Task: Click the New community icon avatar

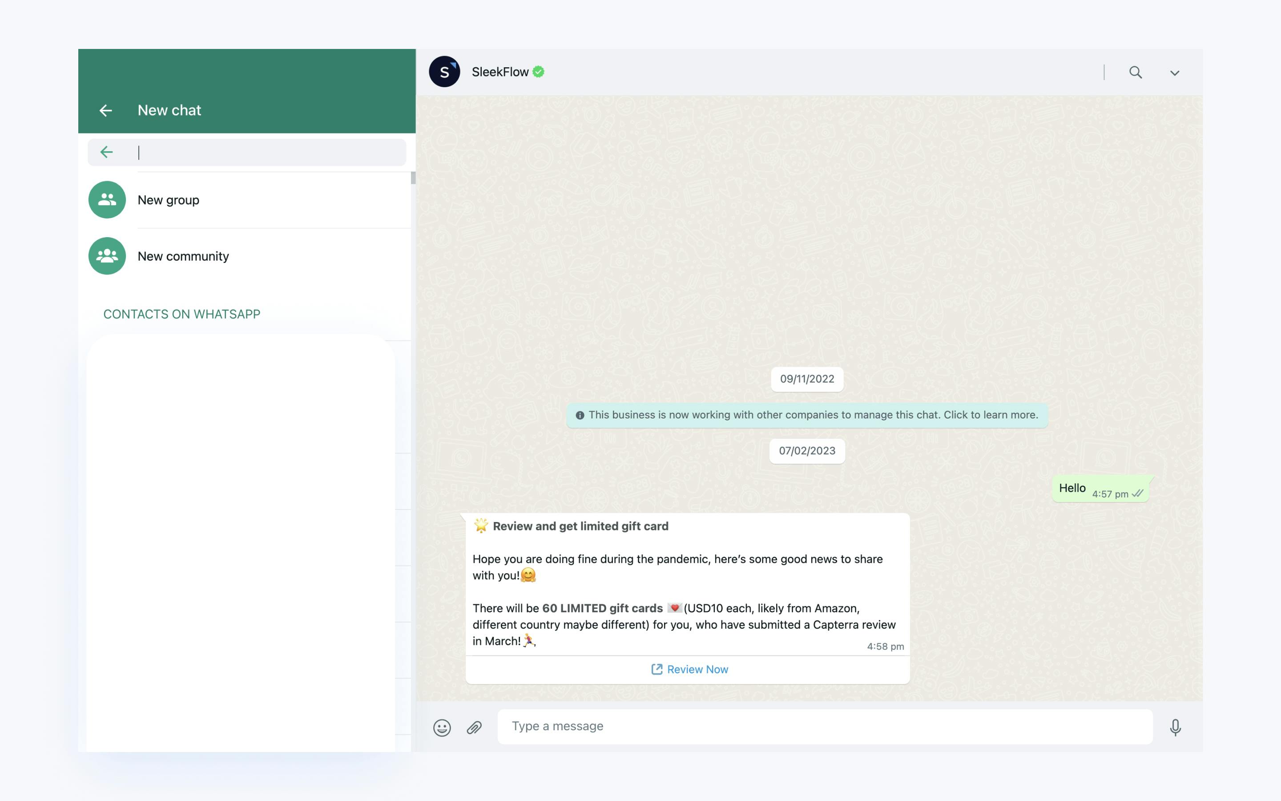Action: pyautogui.click(x=107, y=255)
